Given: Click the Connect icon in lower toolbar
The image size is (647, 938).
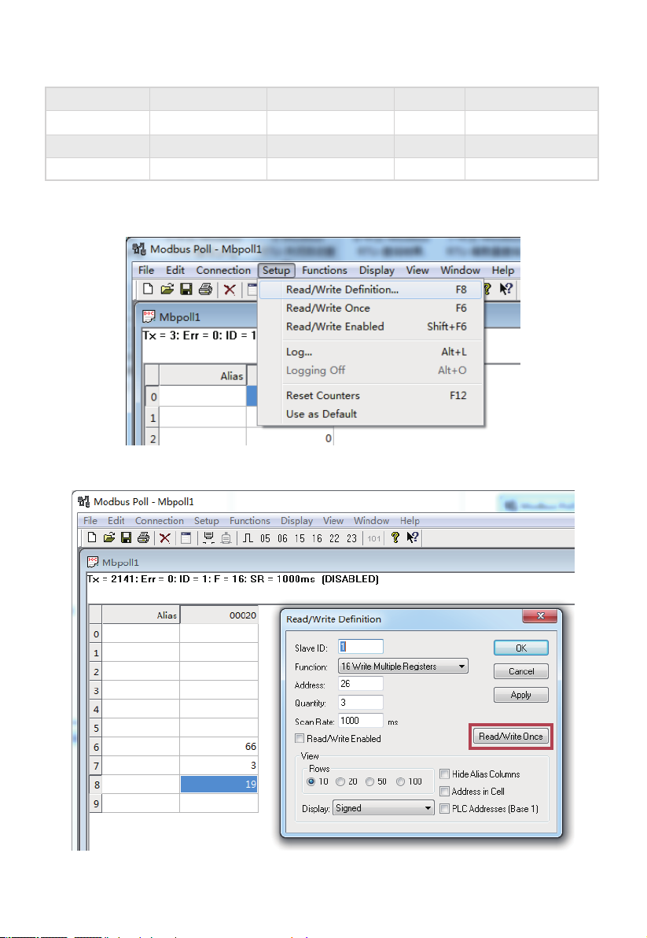Looking at the screenshot, I should point(208,537).
